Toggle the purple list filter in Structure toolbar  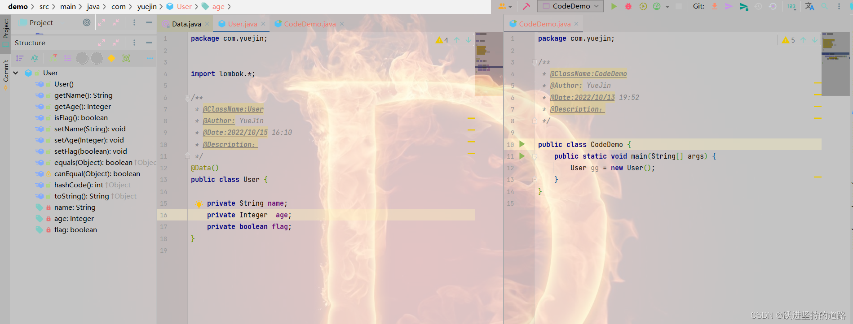(68, 58)
